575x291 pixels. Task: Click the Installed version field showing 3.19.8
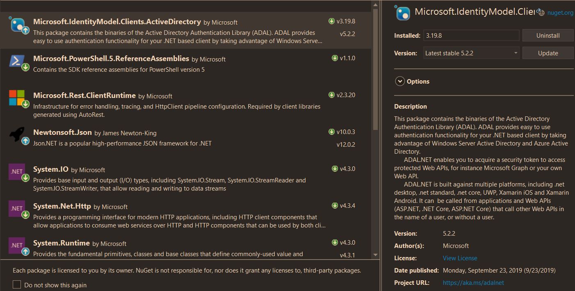tap(471, 35)
